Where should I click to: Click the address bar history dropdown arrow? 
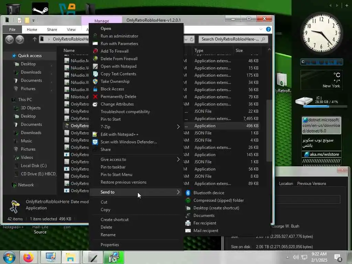[x=186, y=39]
